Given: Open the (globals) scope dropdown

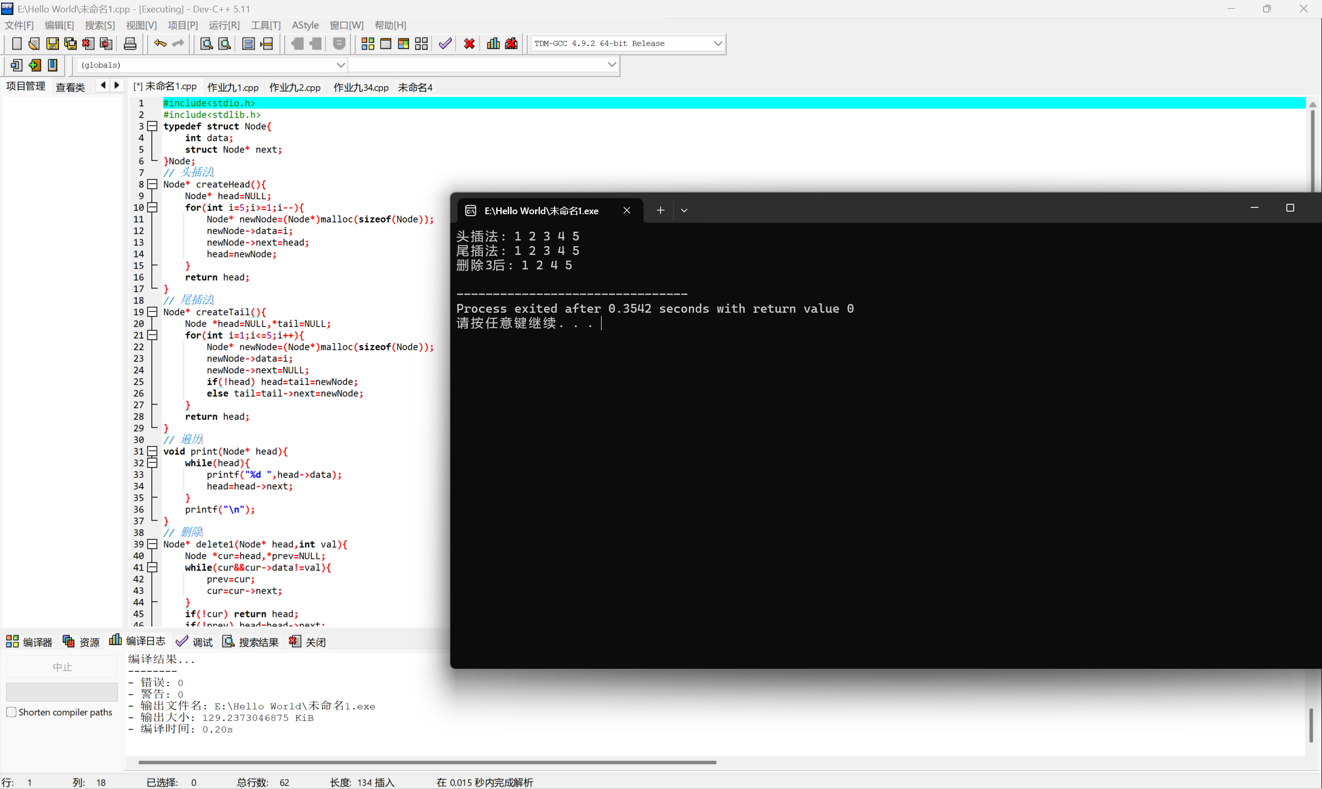Looking at the screenshot, I should (x=340, y=65).
